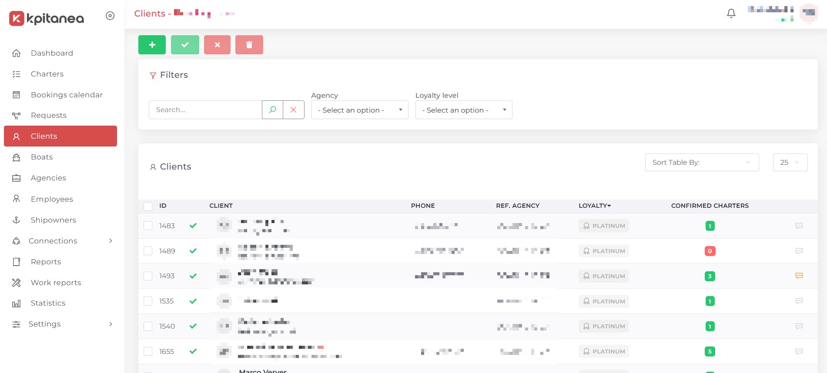Click the green checkmark confirm button
This screenshot has width=827, height=373.
[x=185, y=45]
